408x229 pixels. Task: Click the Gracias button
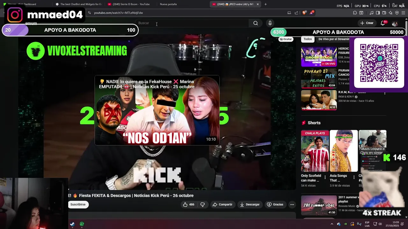pos(275,205)
